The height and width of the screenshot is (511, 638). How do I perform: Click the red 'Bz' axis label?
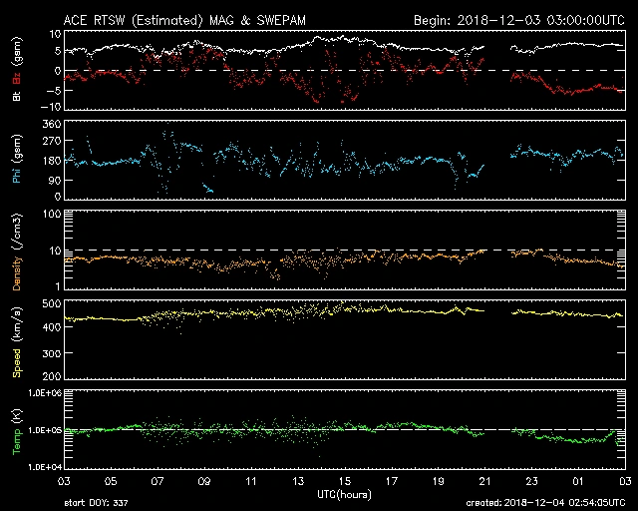[x=17, y=78]
